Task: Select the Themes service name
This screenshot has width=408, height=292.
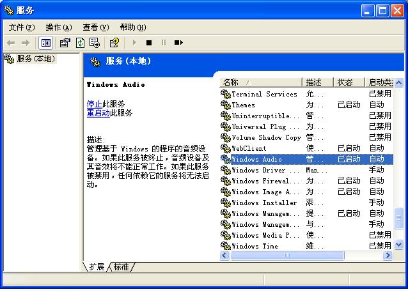Action: [243, 105]
